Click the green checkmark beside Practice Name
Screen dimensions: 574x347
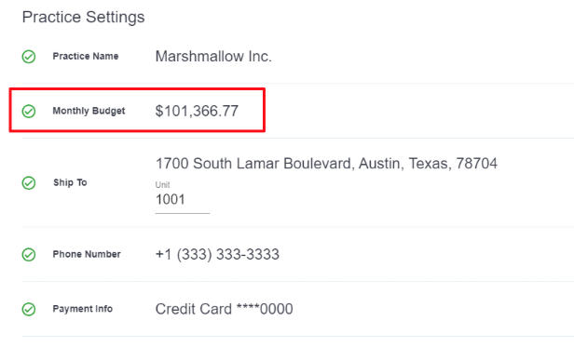[x=29, y=57]
